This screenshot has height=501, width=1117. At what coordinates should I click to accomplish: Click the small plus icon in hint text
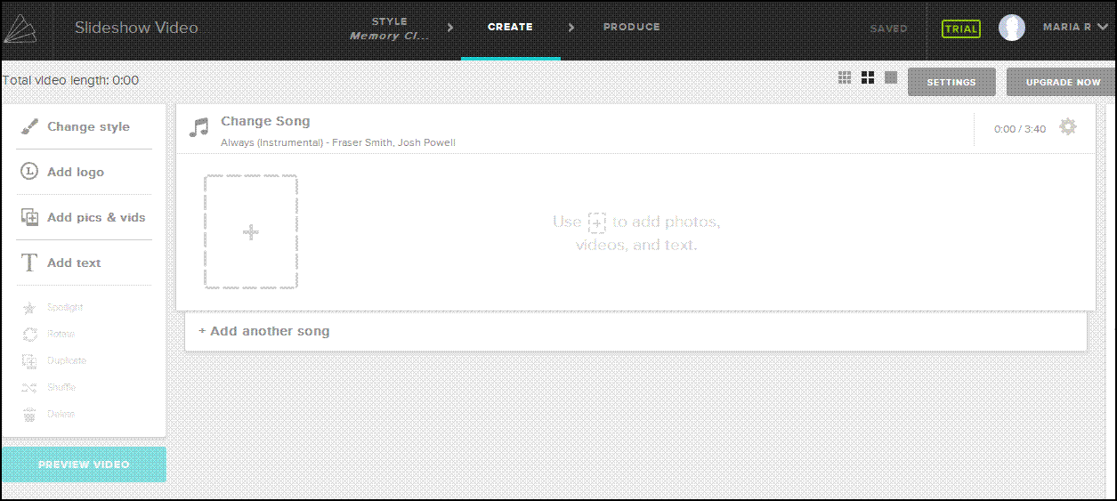tap(597, 222)
